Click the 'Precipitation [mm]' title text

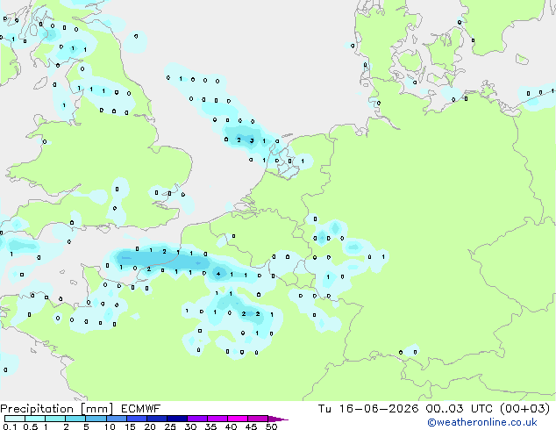click(57, 409)
